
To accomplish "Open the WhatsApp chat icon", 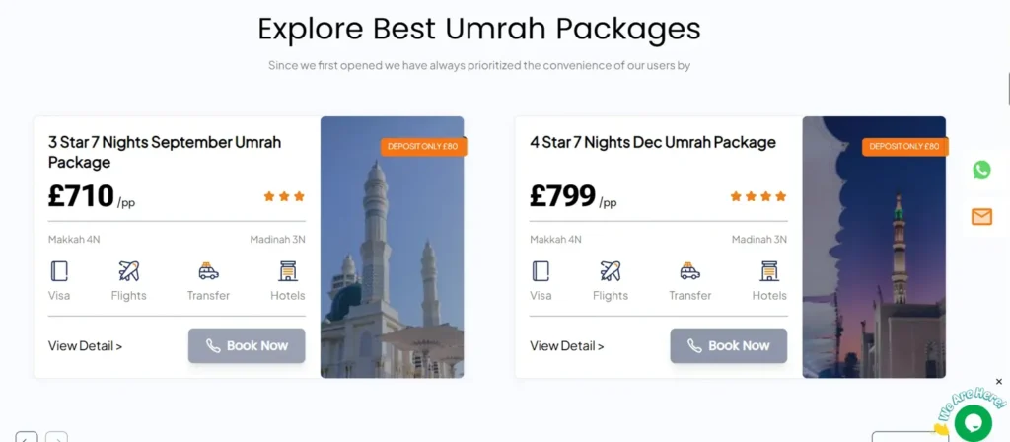I will point(981,170).
